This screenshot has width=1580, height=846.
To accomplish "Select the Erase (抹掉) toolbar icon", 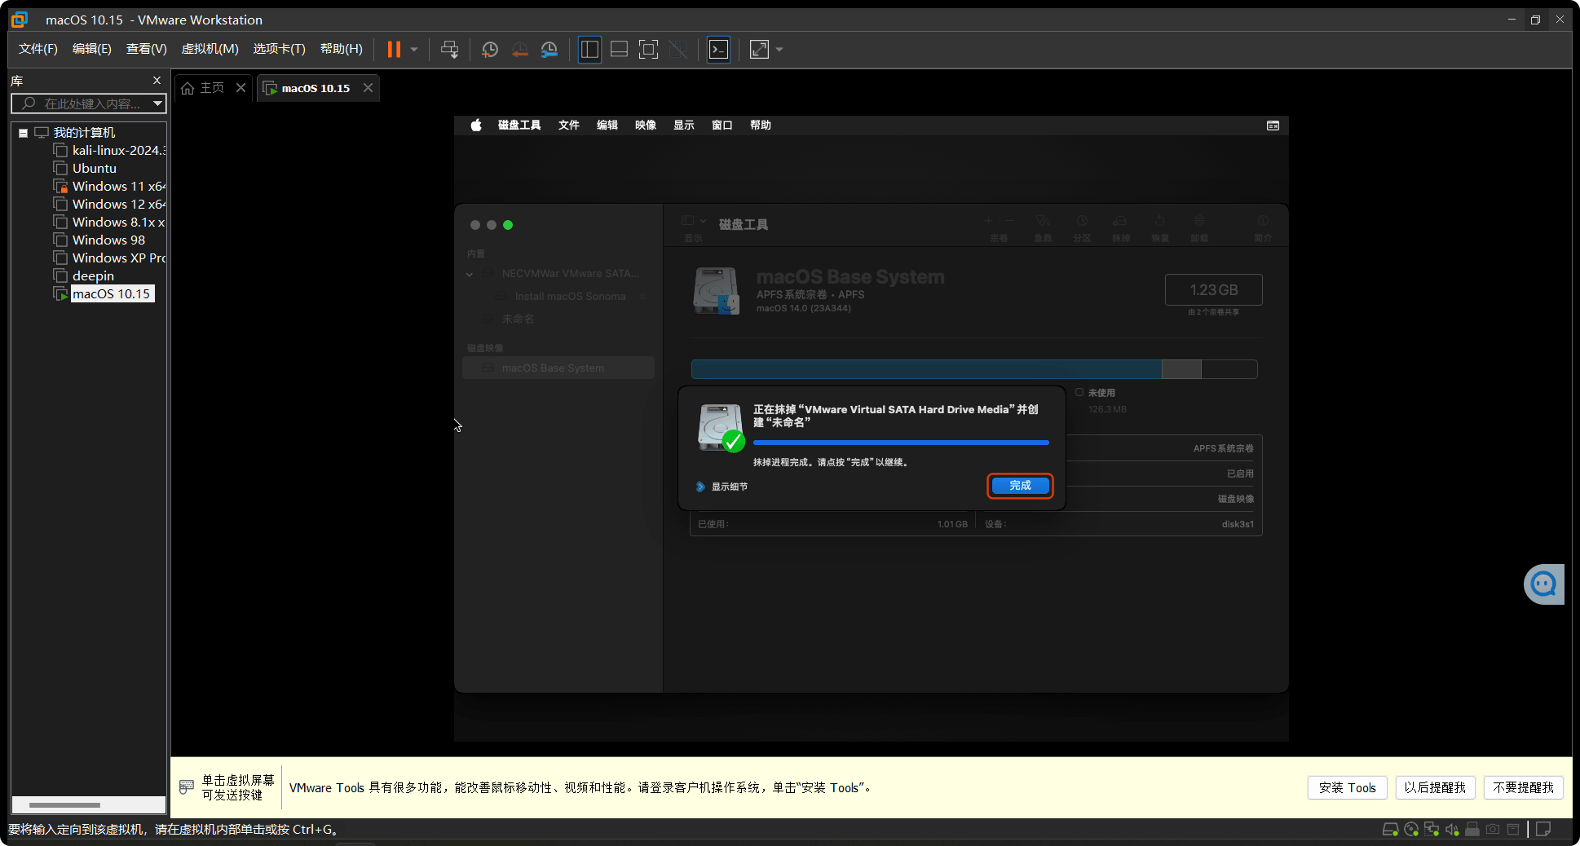I will [x=1121, y=227].
